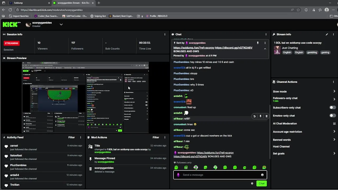Click Stream info channel avatar image

277,50
